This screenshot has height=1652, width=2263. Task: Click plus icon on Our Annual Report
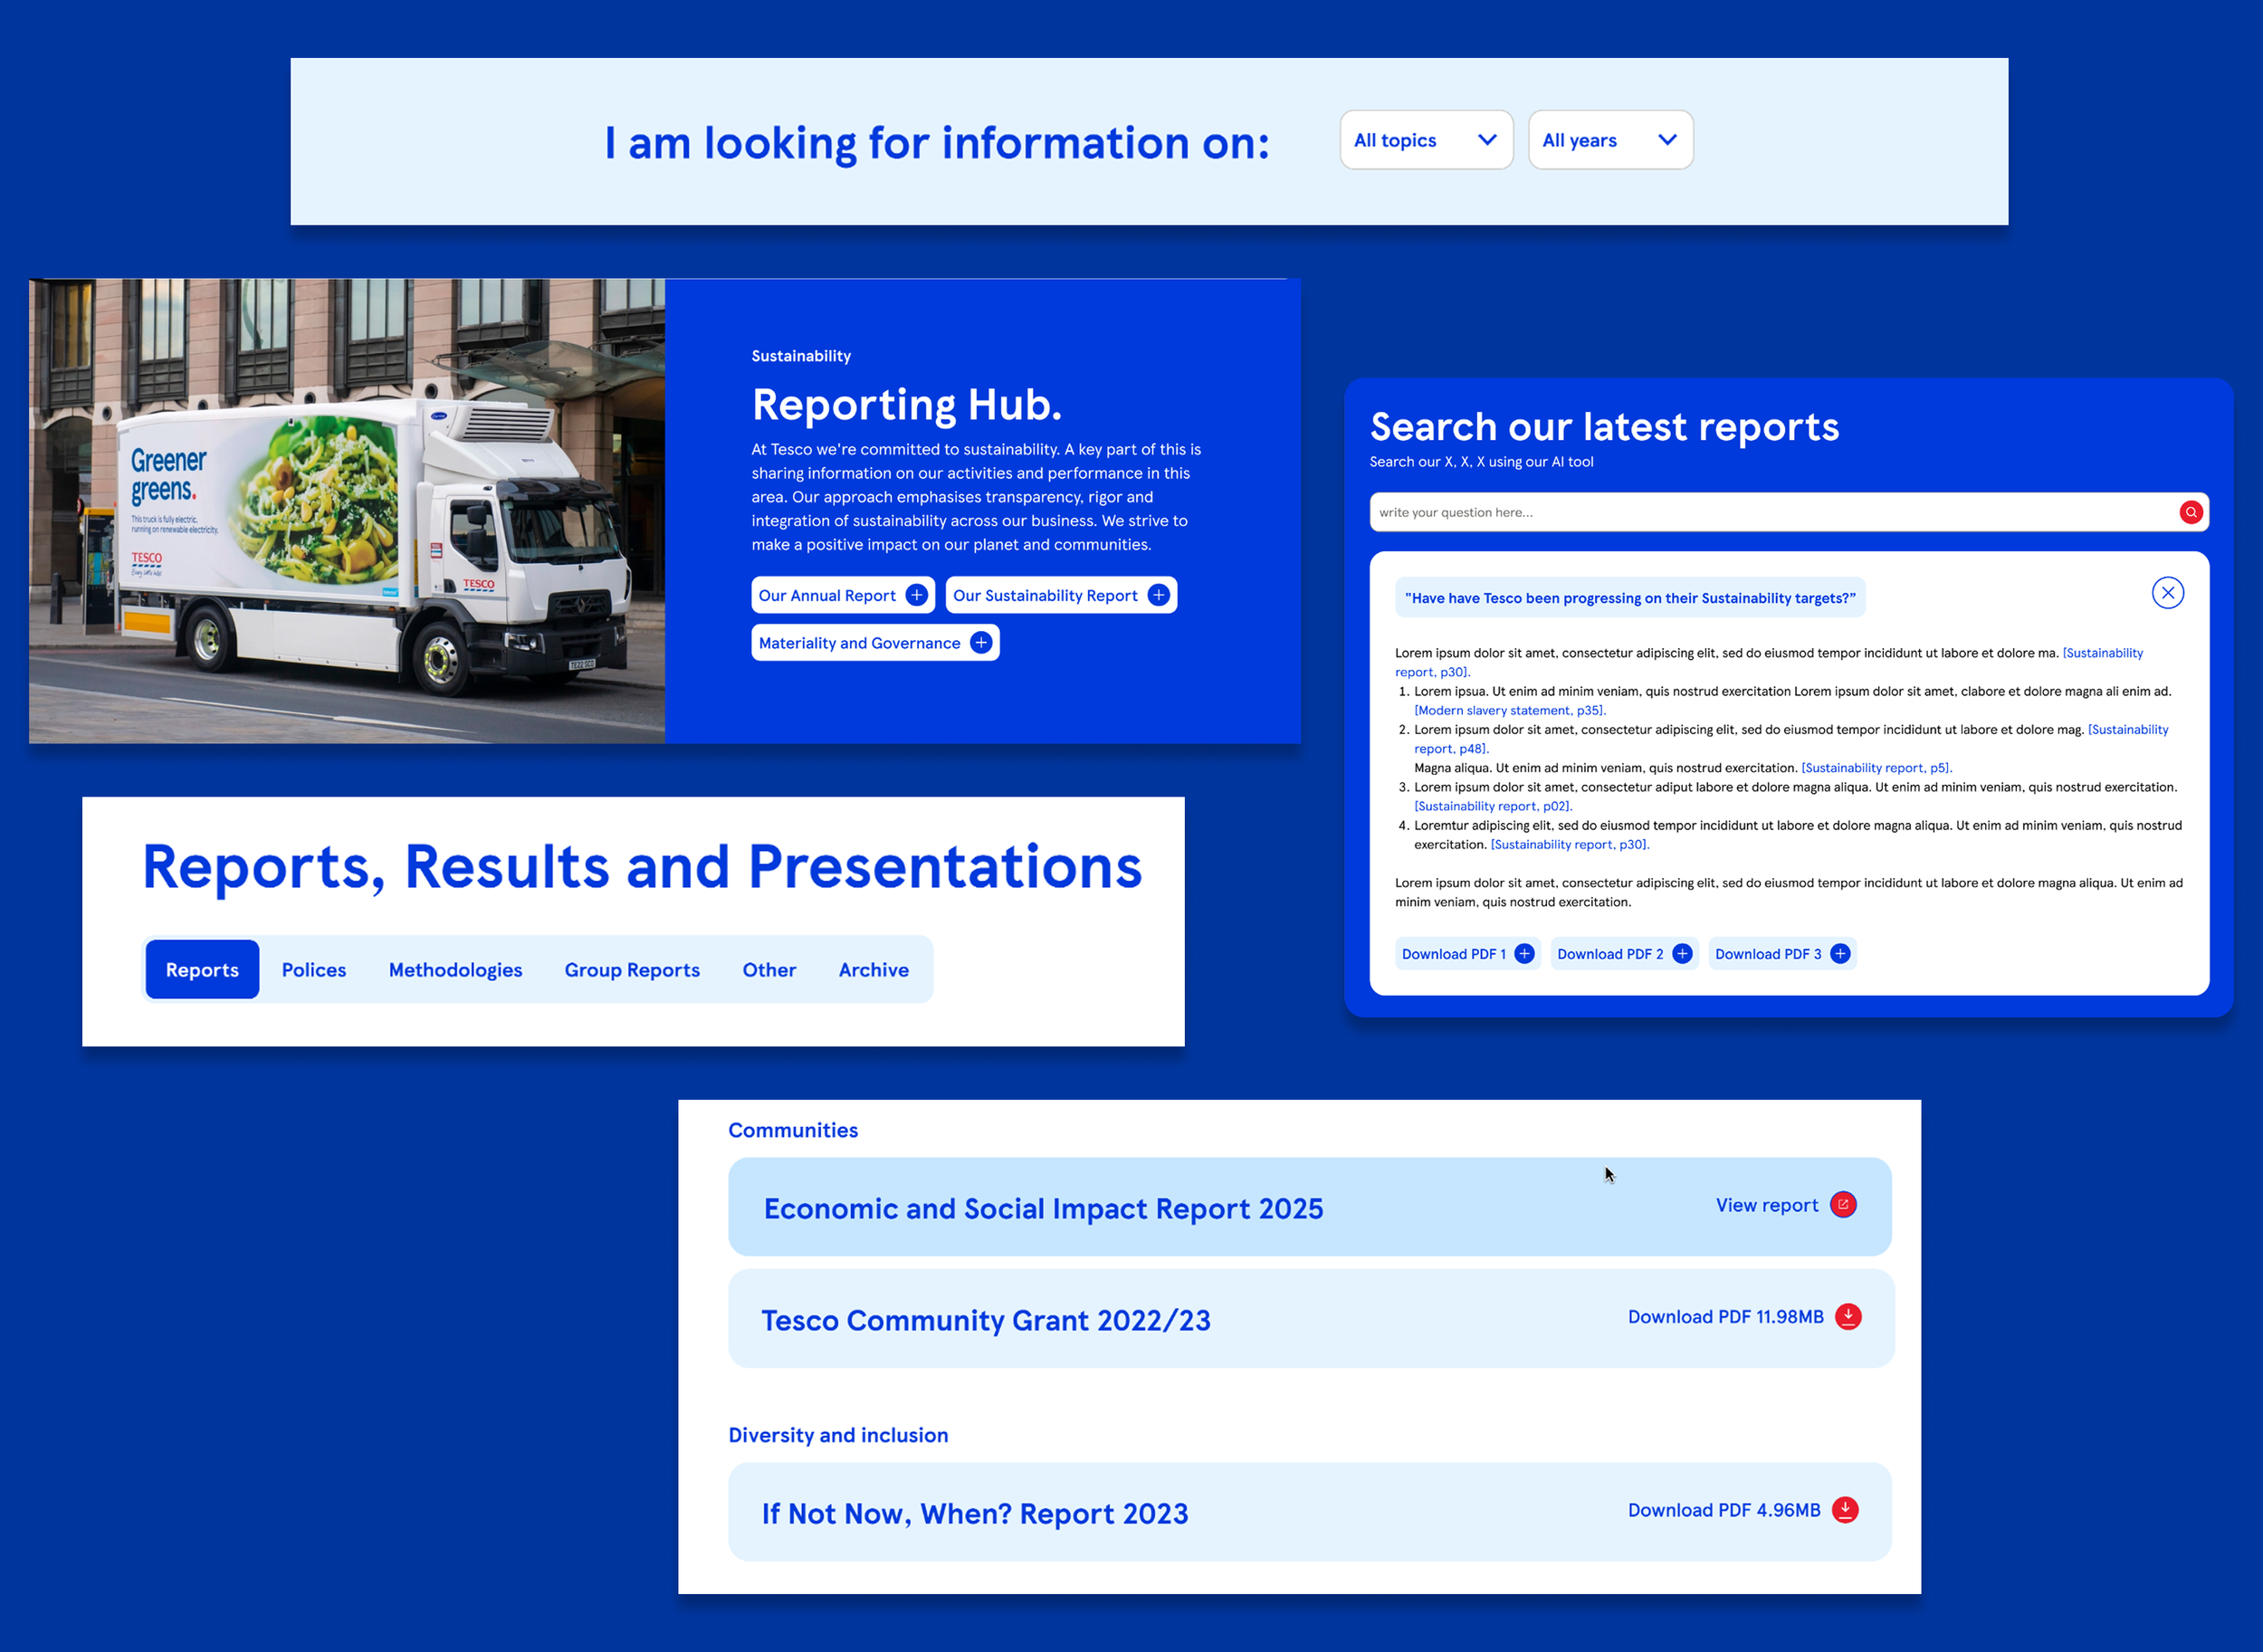tap(916, 595)
